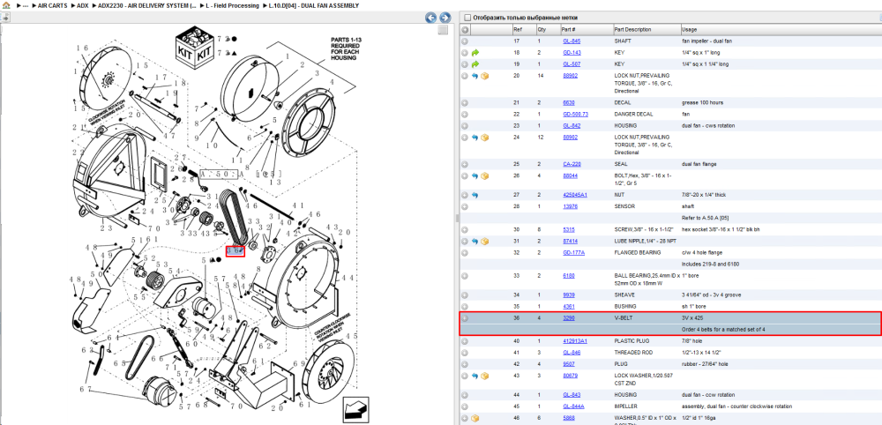Open the ADX breadcrumb

pyautogui.click(x=82, y=5)
